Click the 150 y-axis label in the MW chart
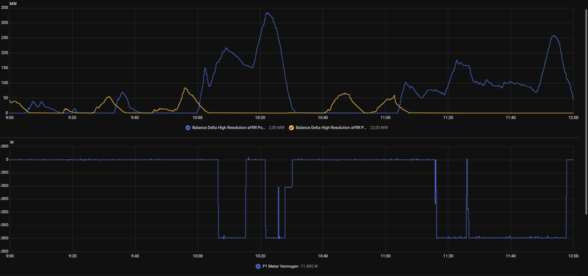 point(4,68)
